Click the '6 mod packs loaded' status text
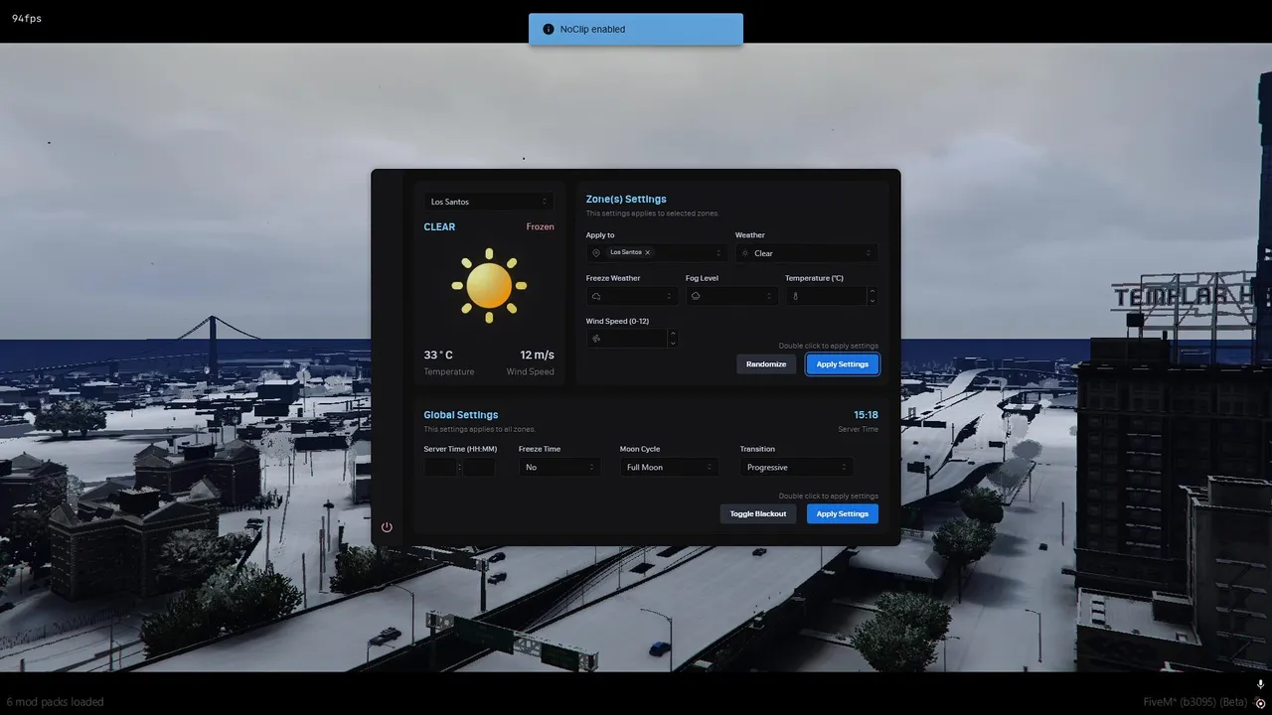Image resolution: width=1272 pixels, height=715 pixels. click(55, 702)
